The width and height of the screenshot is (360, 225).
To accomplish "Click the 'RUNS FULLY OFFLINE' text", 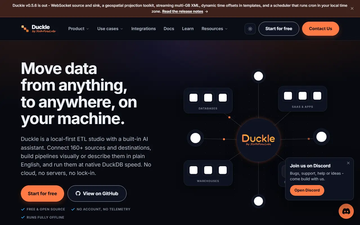I will click(x=46, y=217).
